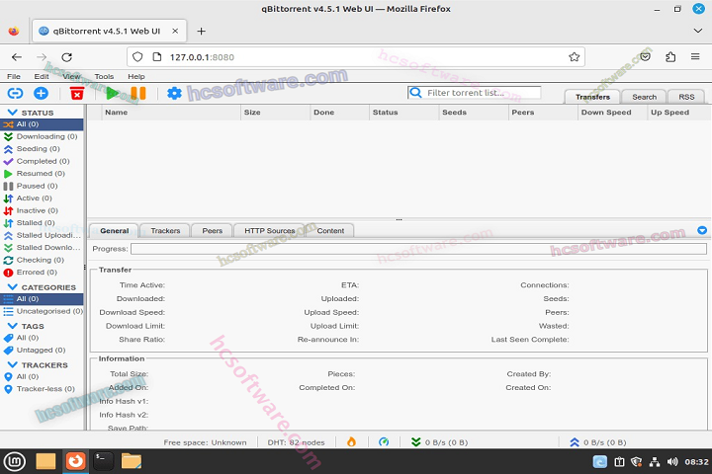
Task: Click the green Resume play icon
Action: tap(112, 94)
